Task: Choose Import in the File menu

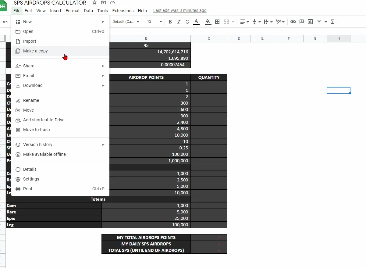Action: click(x=60, y=41)
